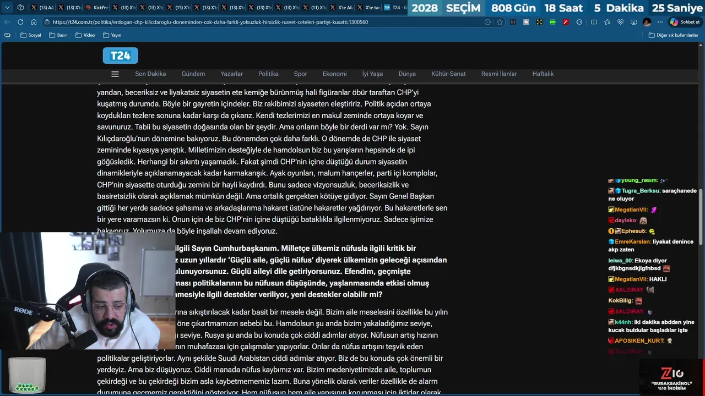Click the green extension icon

click(552, 22)
